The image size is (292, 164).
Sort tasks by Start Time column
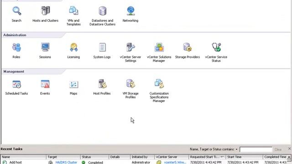pyautogui.click(x=244, y=157)
